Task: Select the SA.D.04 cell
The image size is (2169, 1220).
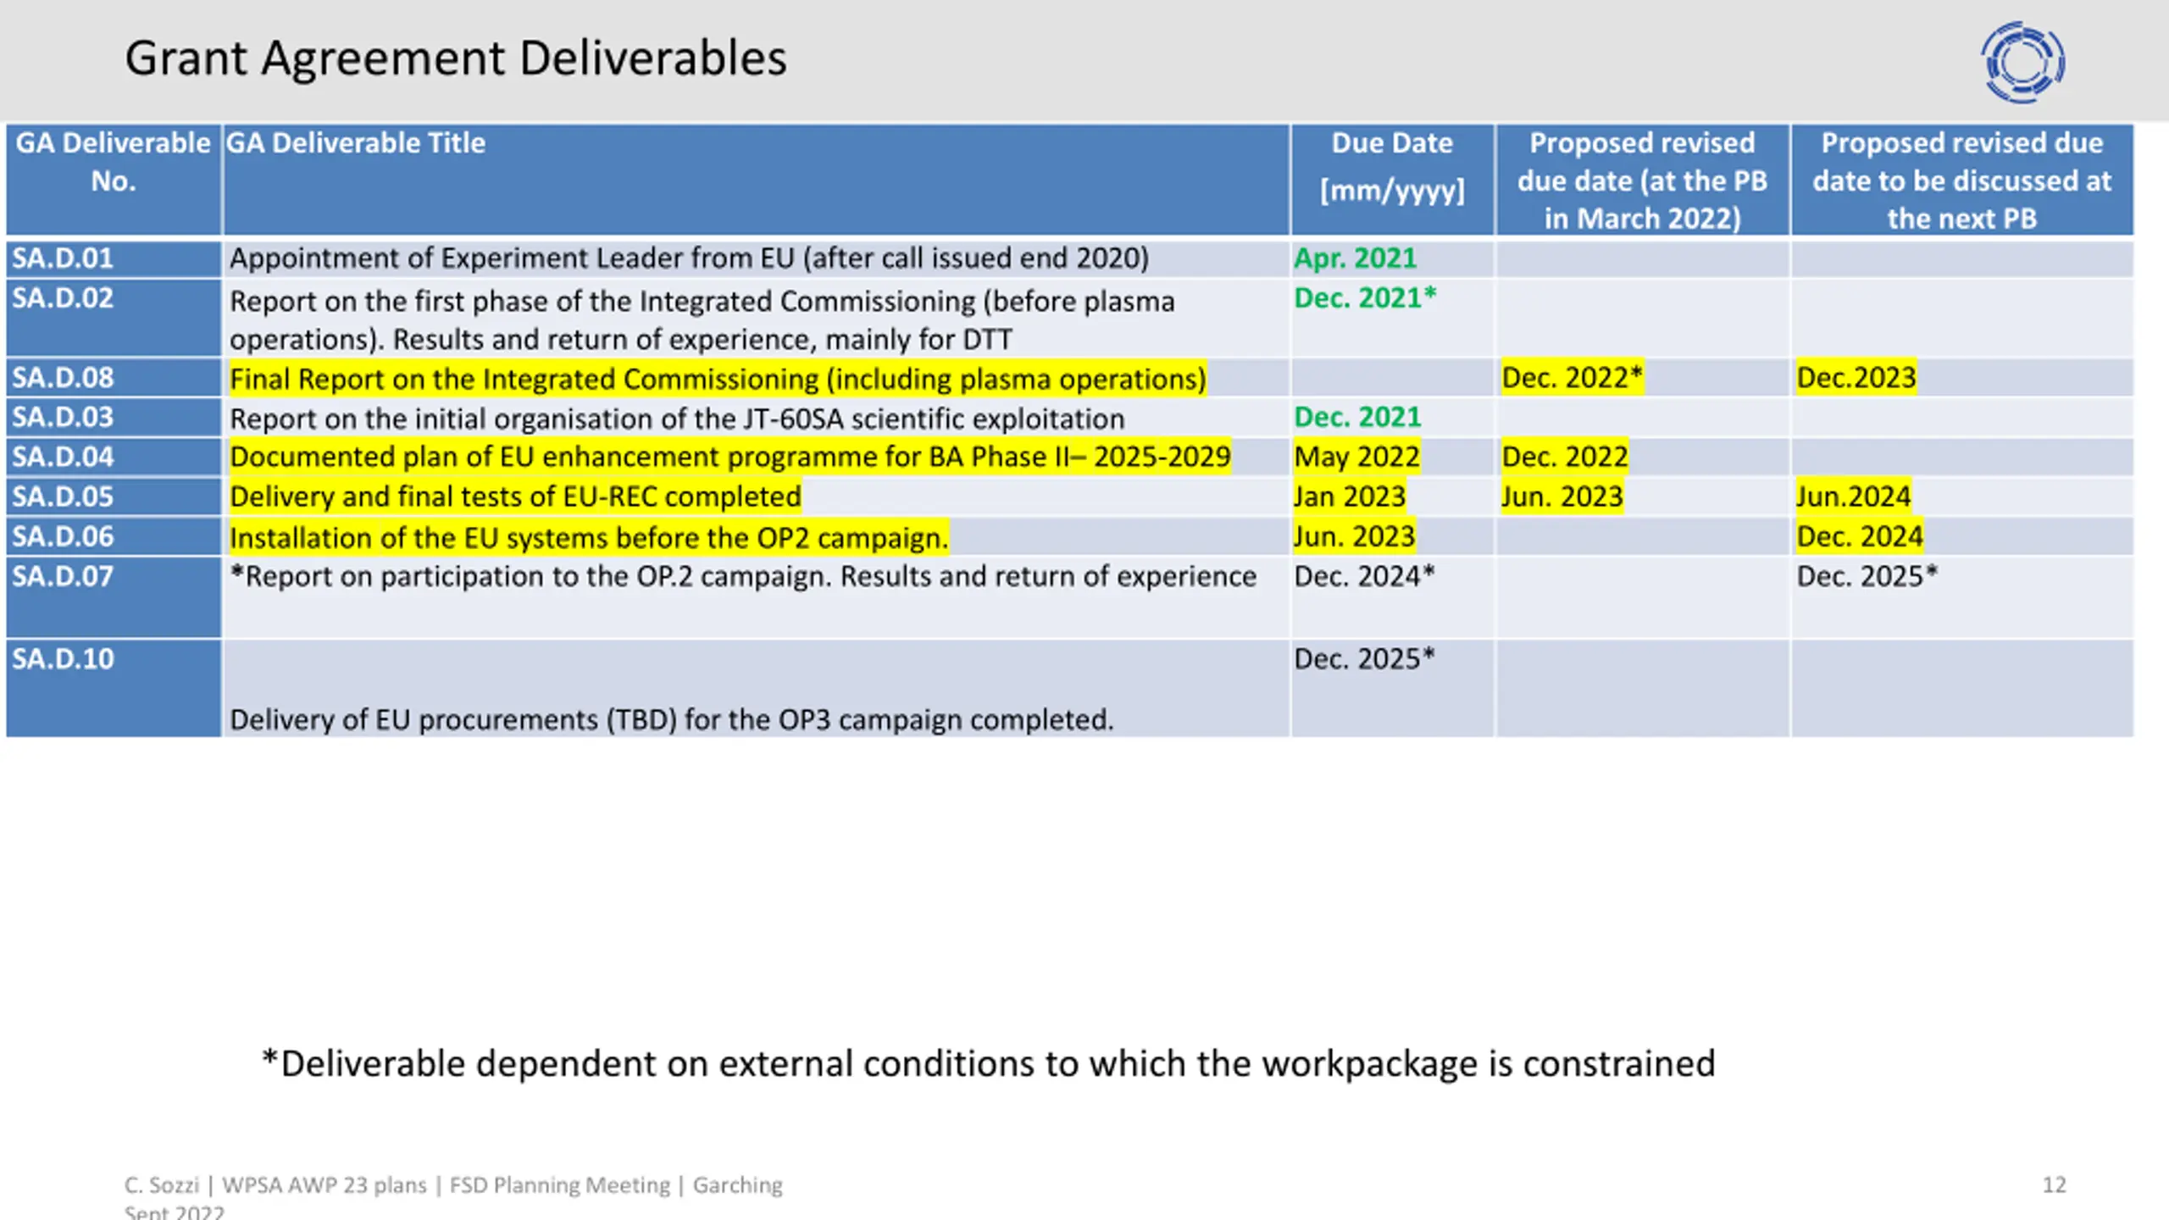Action: coord(114,457)
